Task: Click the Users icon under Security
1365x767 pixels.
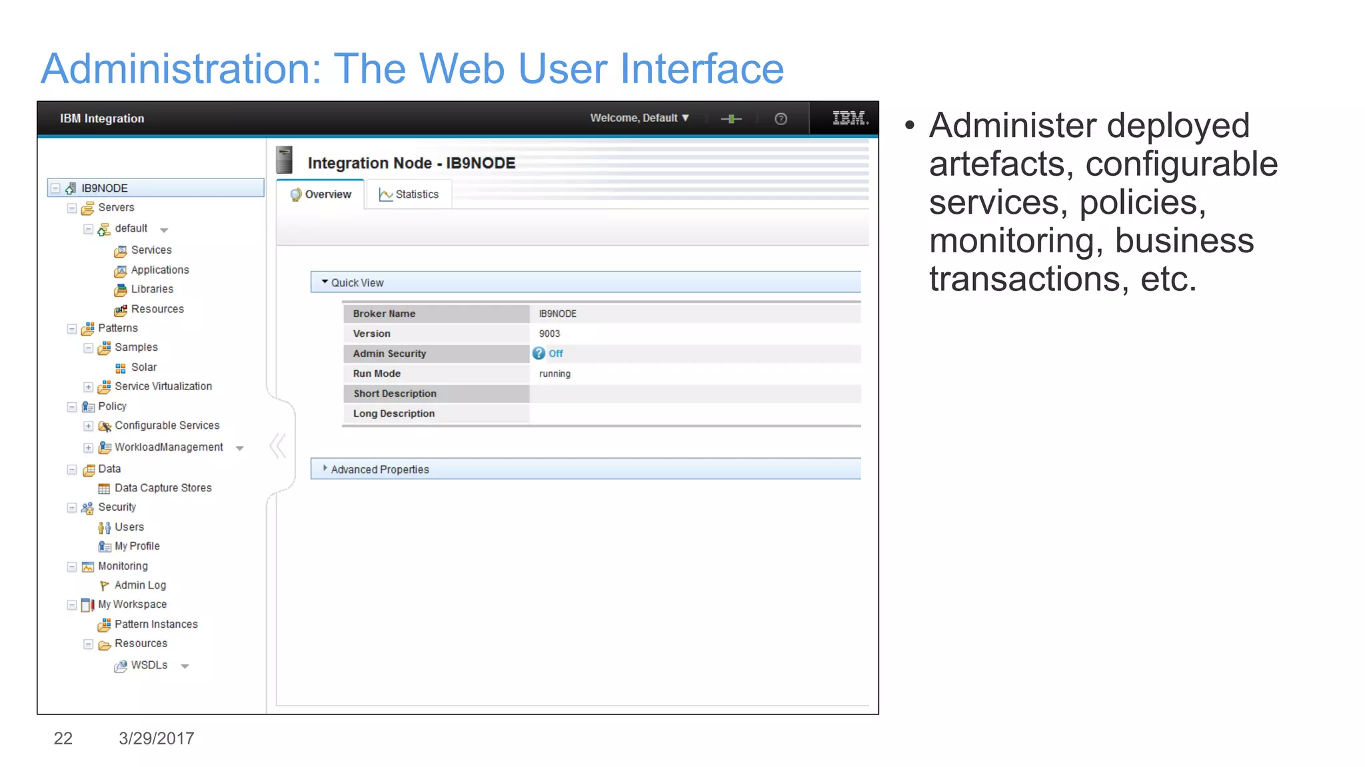Action: (104, 528)
